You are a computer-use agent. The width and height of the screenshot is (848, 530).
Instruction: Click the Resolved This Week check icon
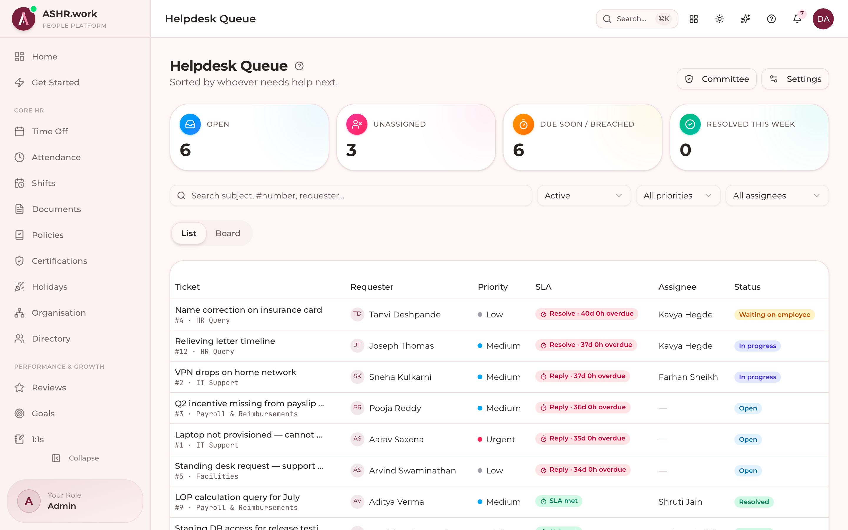[690, 124]
